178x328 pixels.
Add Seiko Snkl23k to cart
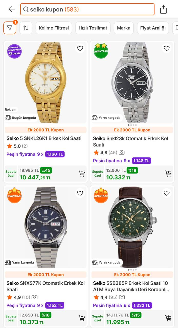click(168, 174)
